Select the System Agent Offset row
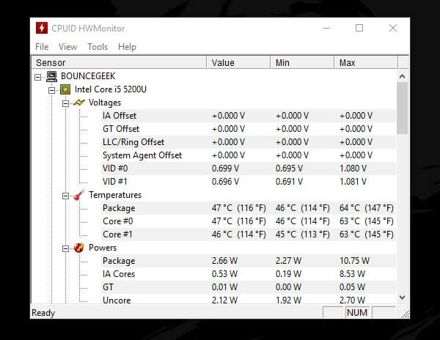440x340 pixels. click(x=249, y=155)
